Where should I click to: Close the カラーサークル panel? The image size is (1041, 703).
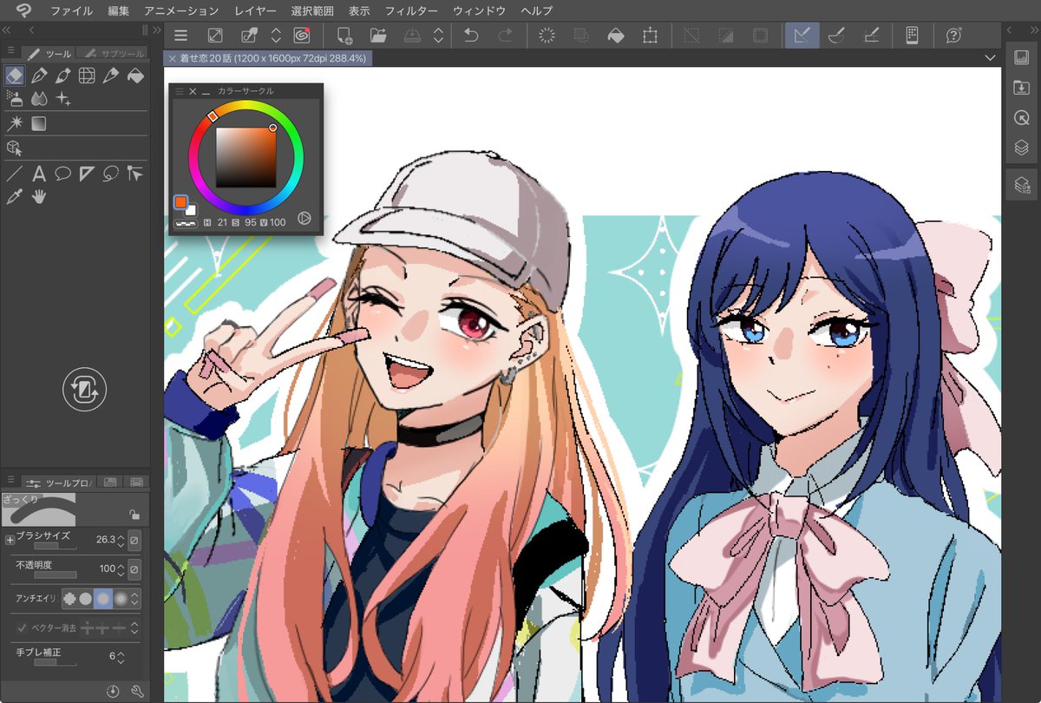193,91
